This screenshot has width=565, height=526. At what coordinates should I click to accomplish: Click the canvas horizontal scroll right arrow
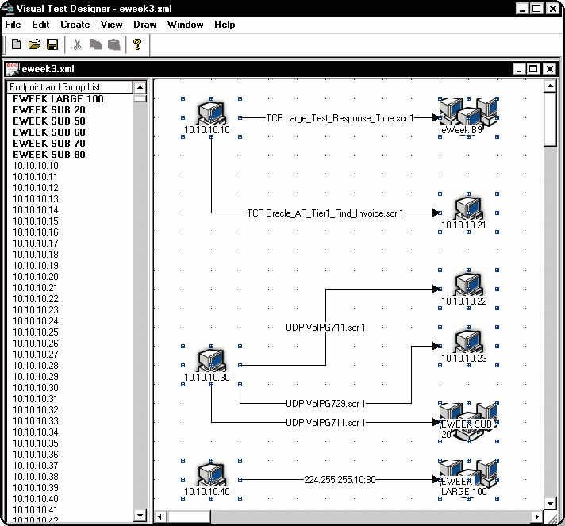(x=537, y=517)
